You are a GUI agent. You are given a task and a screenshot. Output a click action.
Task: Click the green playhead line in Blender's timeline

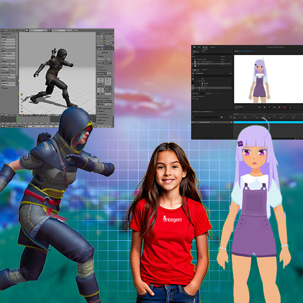coord(17,120)
